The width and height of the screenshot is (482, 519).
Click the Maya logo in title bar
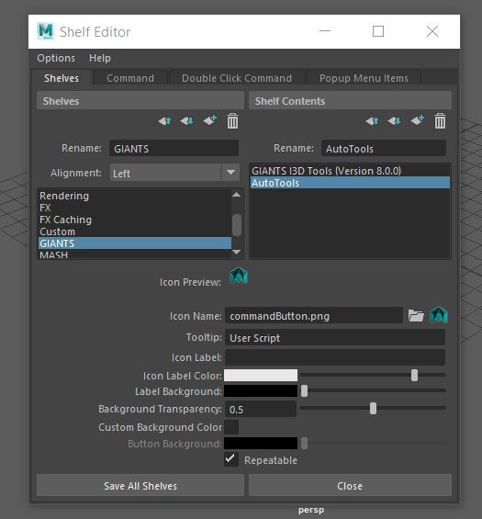point(46,32)
